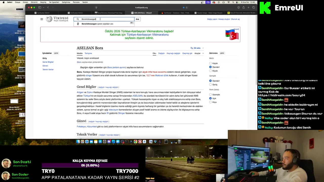Screen dimensions: 324x182
Task: Select Otomatik color mode radio
Action: 210,95
